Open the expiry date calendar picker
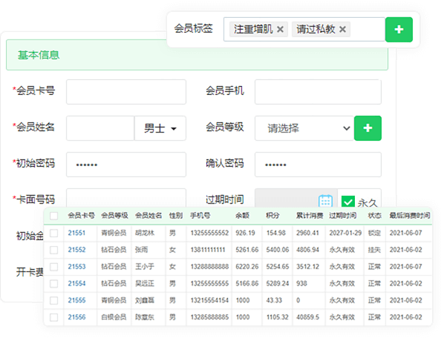The image size is (444, 338). (x=325, y=201)
